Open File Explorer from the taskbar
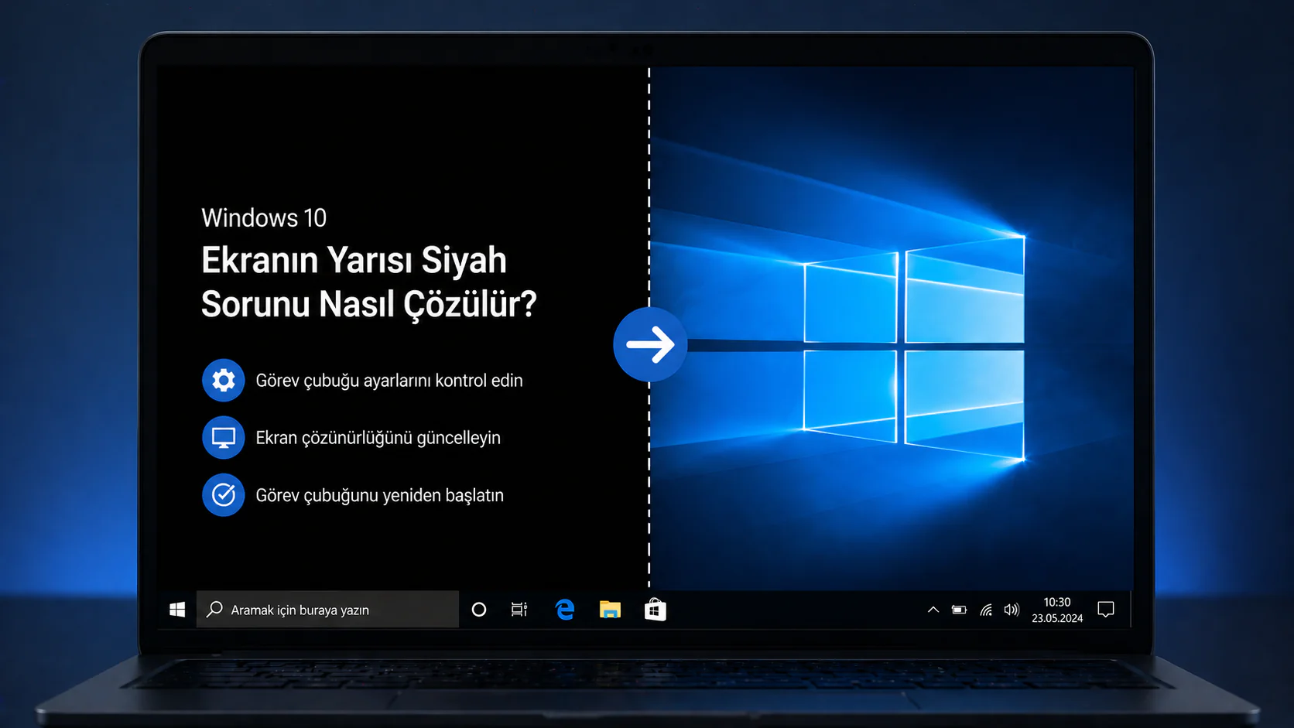The height and width of the screenshot is (728, 1294). coord(610,610)
